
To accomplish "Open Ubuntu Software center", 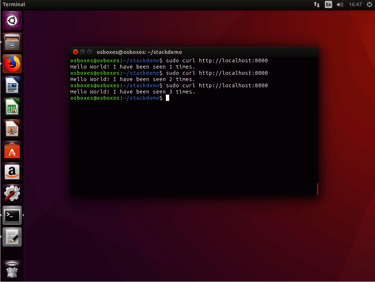I will pyautogui.click(x=12, y=150).
